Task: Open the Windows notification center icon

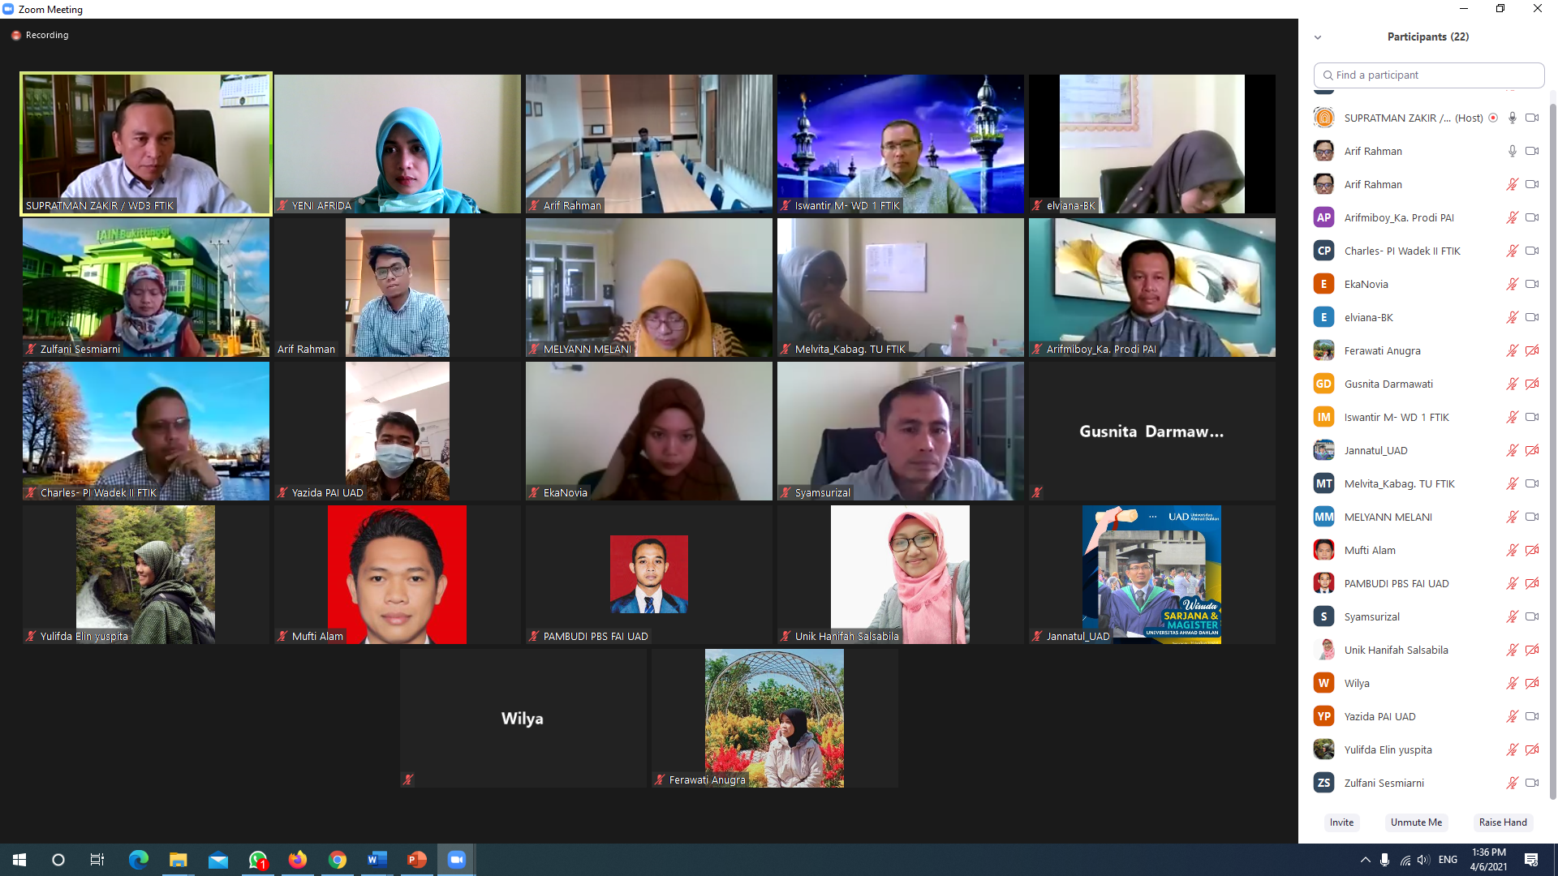Action: 1531,860
